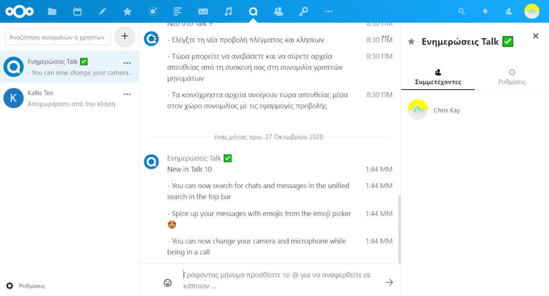Open the unified search magnifier icon
549x296 pixels.
pyautogui.click(x=462, y=12)
